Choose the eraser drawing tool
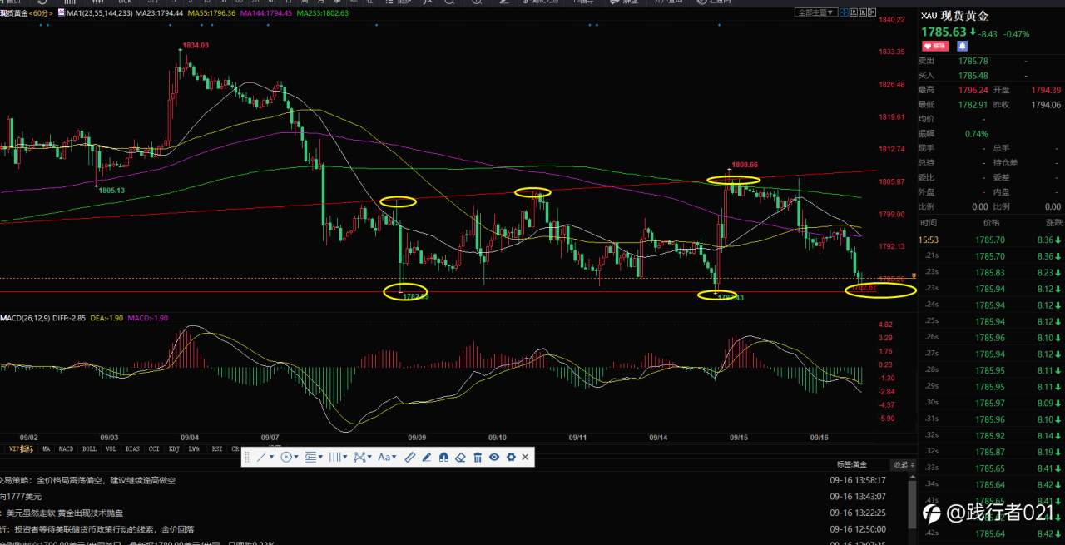 point(460,457)
